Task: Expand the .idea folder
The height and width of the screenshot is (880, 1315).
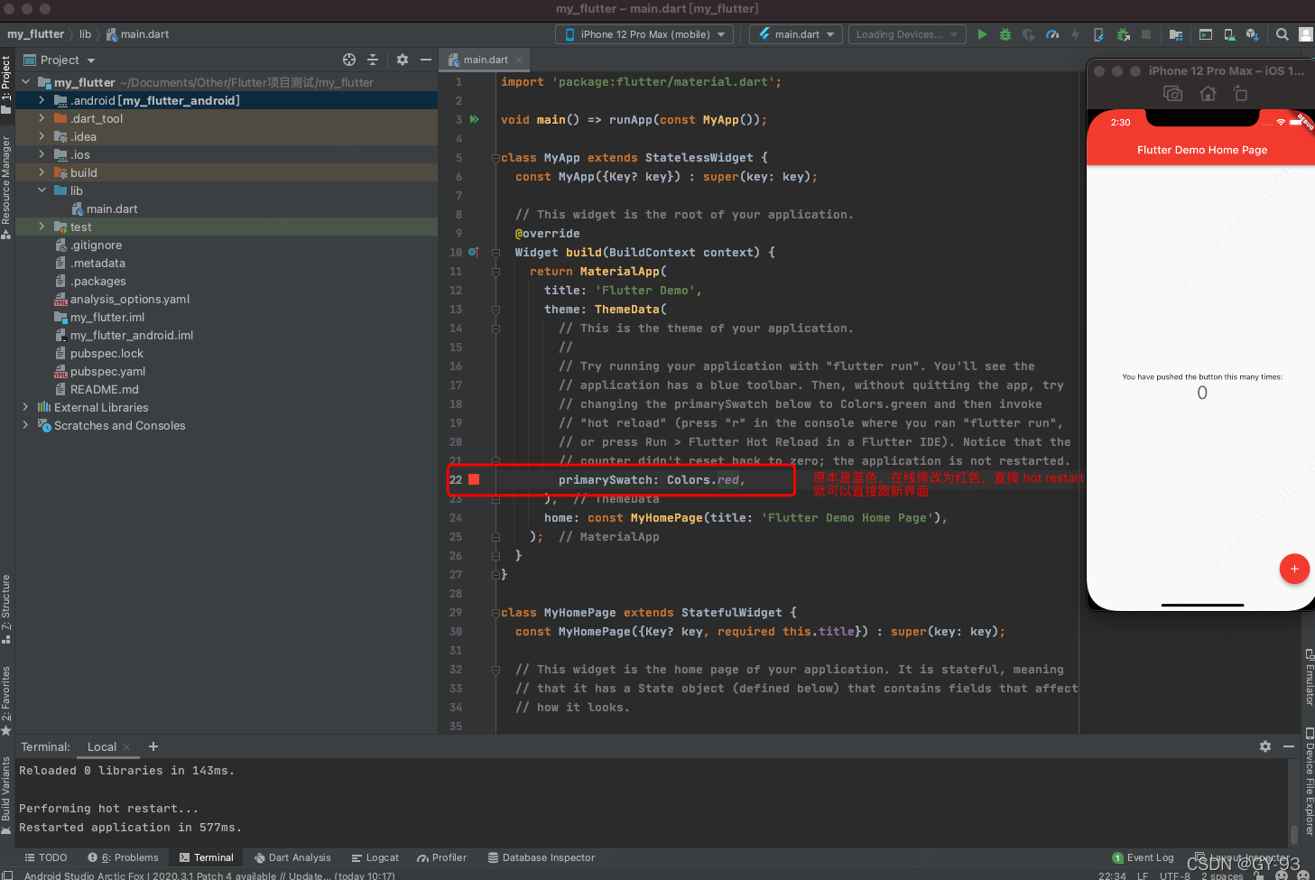Action: [42, 136]
